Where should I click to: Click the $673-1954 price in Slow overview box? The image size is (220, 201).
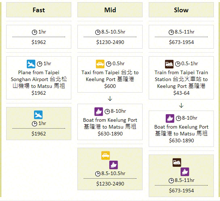click(181, 42)
